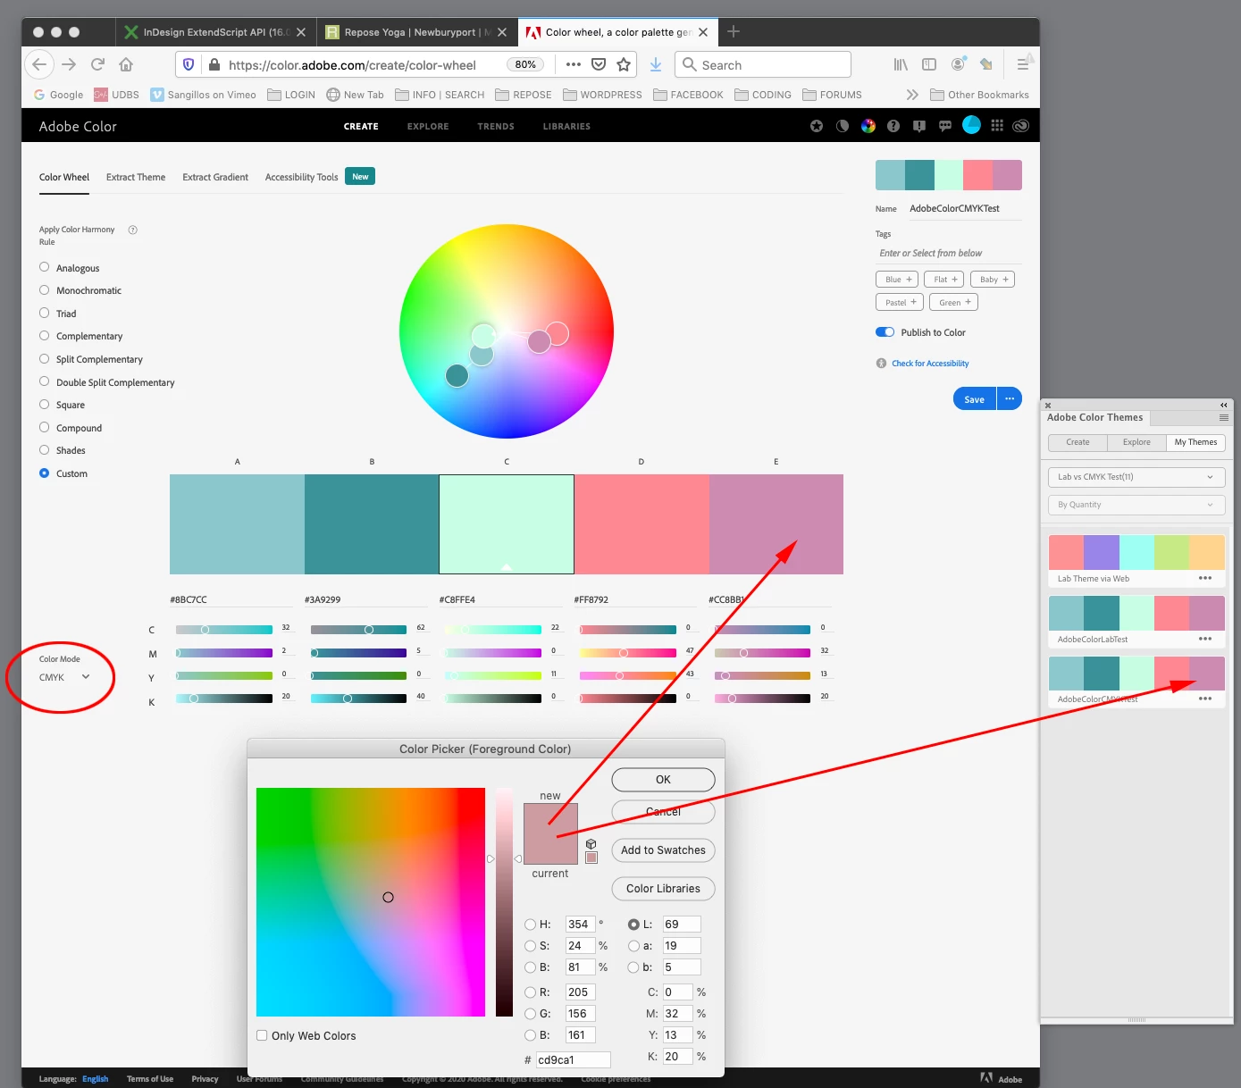Follow the Check for Accessibility link
Viewport: 1241px width, 1088px height.
pyautogui.click(x=930, y=364)
